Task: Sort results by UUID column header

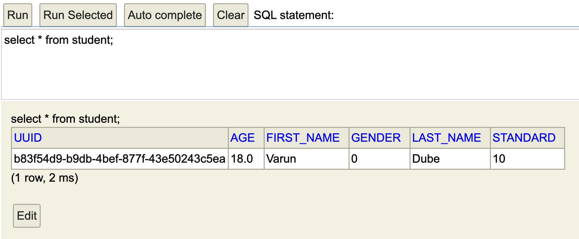Action: (x=28, y=138)
